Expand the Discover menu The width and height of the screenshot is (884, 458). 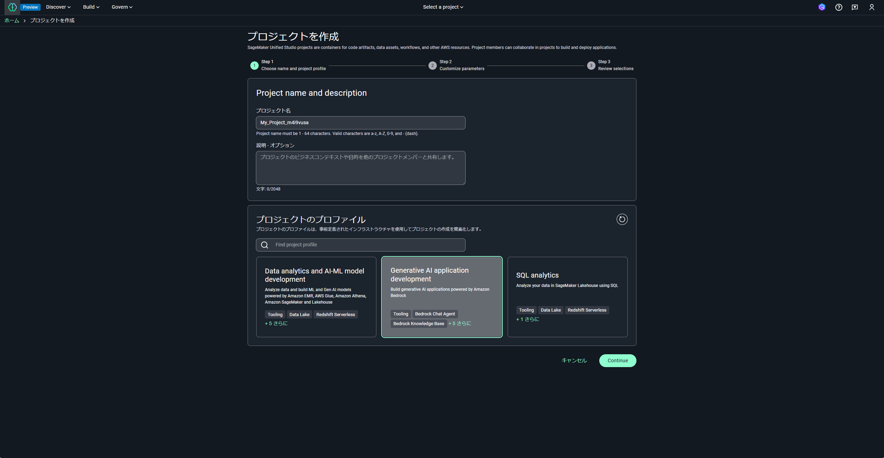click(x=58, y=7)
